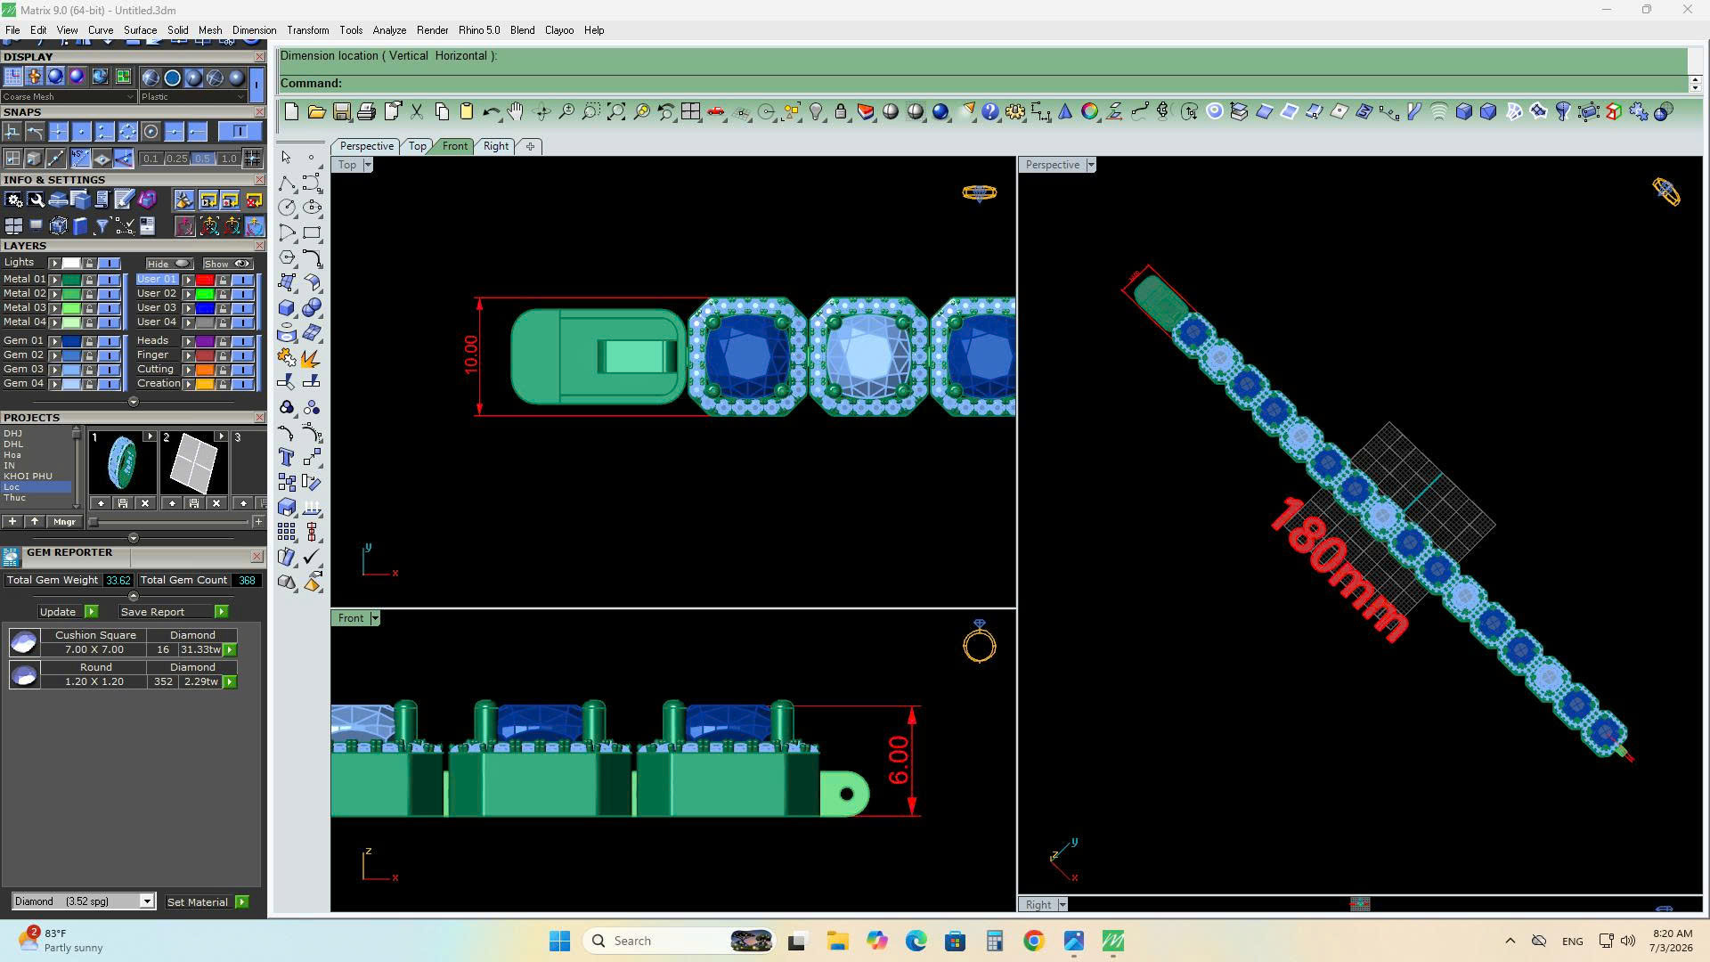Open the Plastic material dropdown
This screenshot has height=962, width=1710.
pyautogui.click(x=192, y=96)
